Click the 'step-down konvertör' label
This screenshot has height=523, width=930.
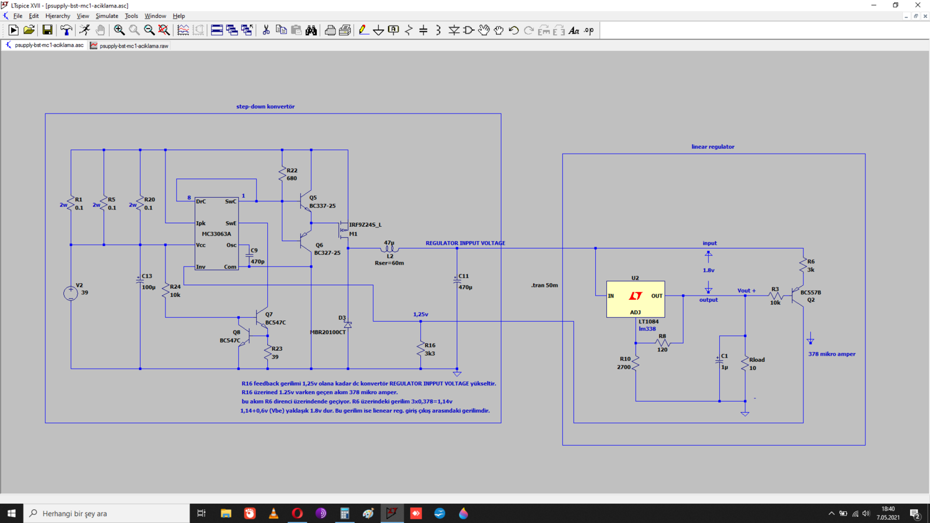tap(265, 107)
